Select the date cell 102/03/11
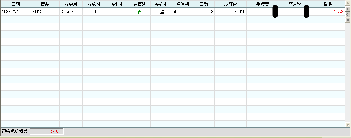351x138 pixels. pyautogui.click(x=16, y=12)
